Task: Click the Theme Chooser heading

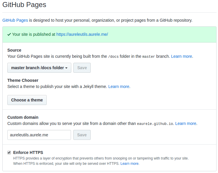Action: (23, 80)
